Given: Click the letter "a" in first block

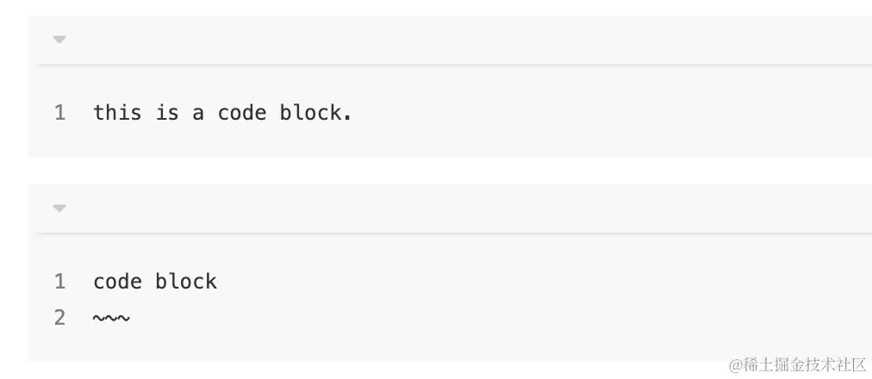Looking at the screenshot, I should pyautogui.click(x=198, y=115).
